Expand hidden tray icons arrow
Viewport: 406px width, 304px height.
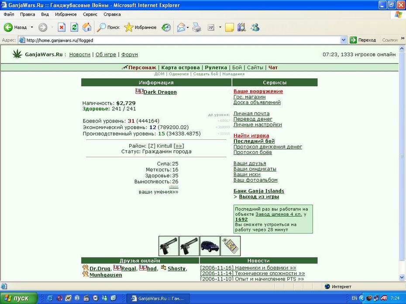(361, 298)
